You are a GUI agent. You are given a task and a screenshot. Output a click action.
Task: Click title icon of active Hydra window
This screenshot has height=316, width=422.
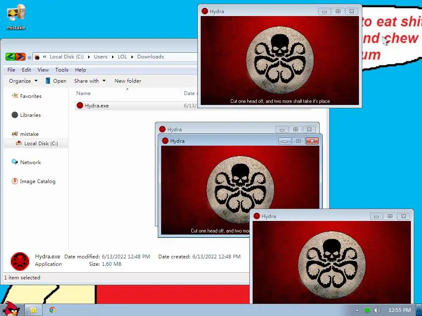pyautogui.click(x=165, y=141)
